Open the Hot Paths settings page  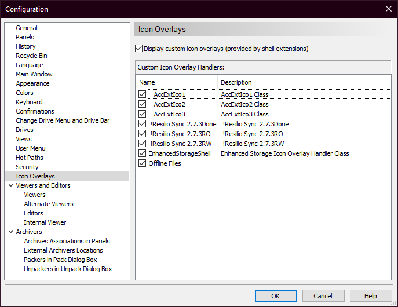tap(30, 158)
